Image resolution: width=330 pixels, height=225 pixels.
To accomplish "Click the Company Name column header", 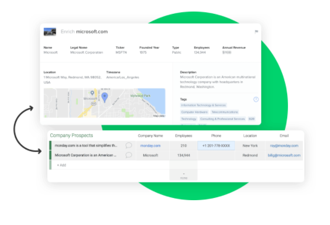I will 150,136.
